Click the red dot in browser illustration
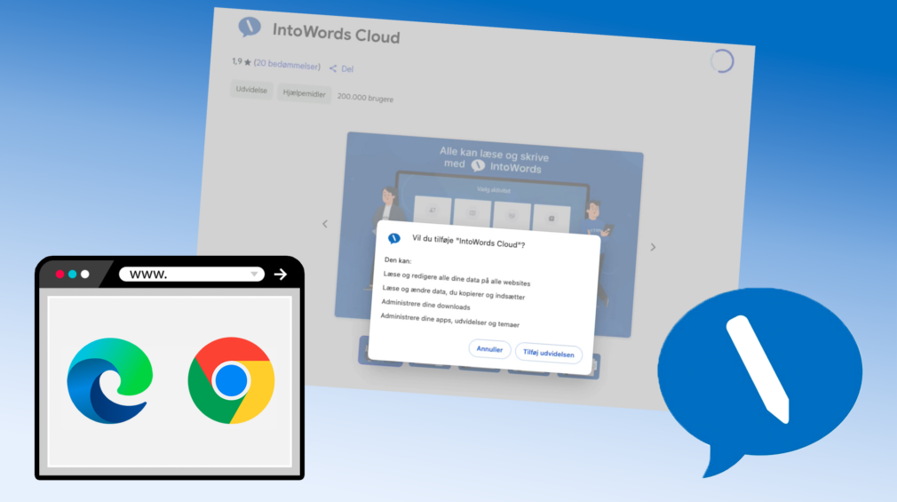The image size is (897, 502). coord(60,275)
